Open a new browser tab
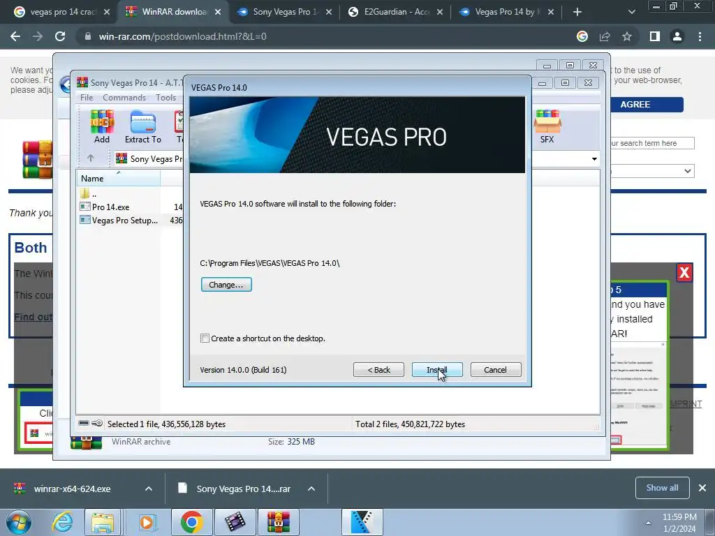This screenshot has height=536, width=715. (x=577, y=12)
